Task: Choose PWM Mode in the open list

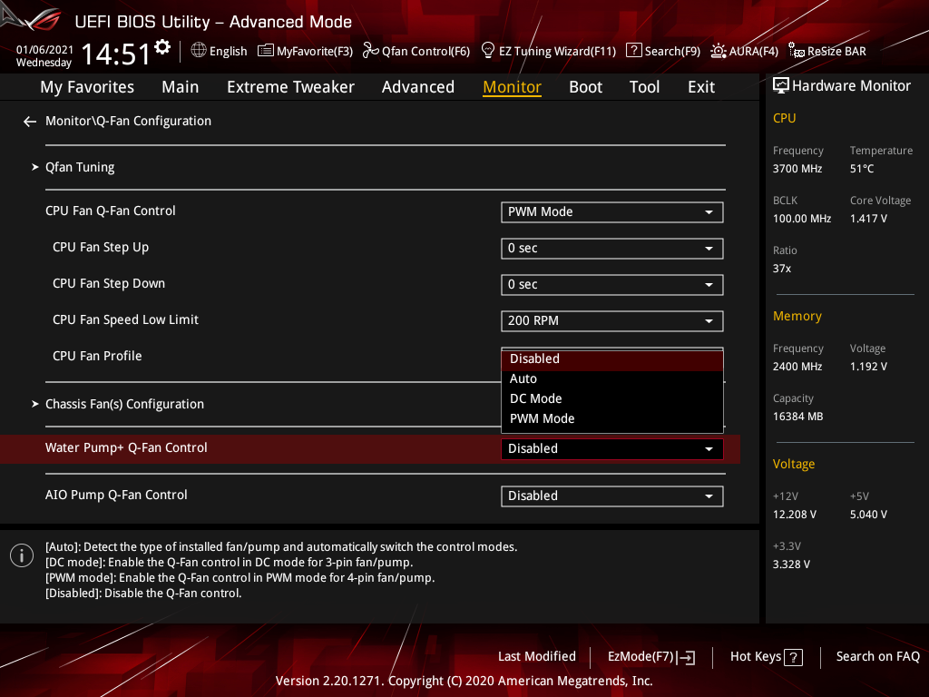Action: tap(612, 419)
